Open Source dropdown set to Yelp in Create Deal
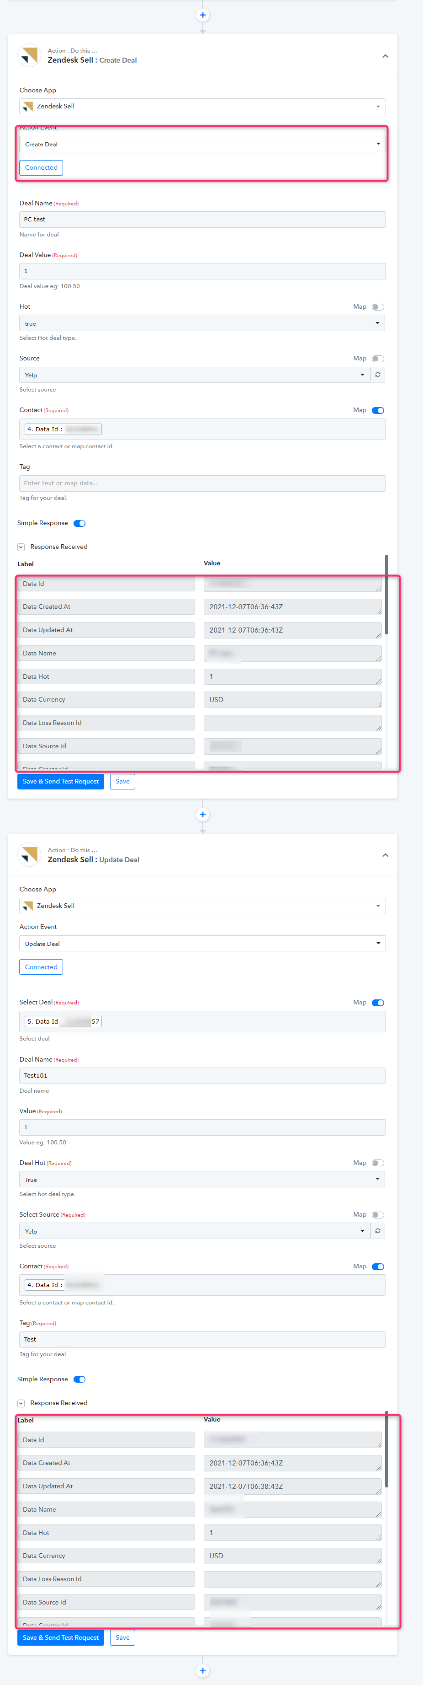 point(195,375)
